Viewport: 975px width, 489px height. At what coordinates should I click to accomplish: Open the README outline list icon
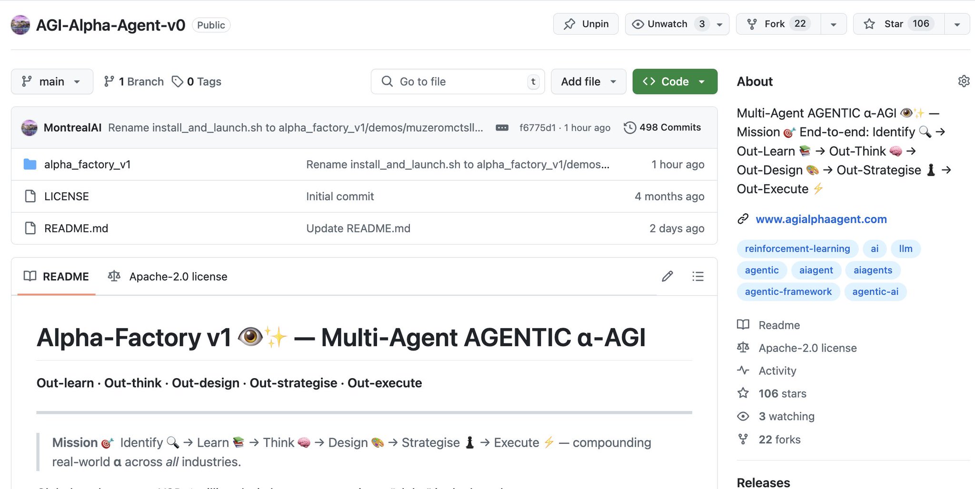697,276
